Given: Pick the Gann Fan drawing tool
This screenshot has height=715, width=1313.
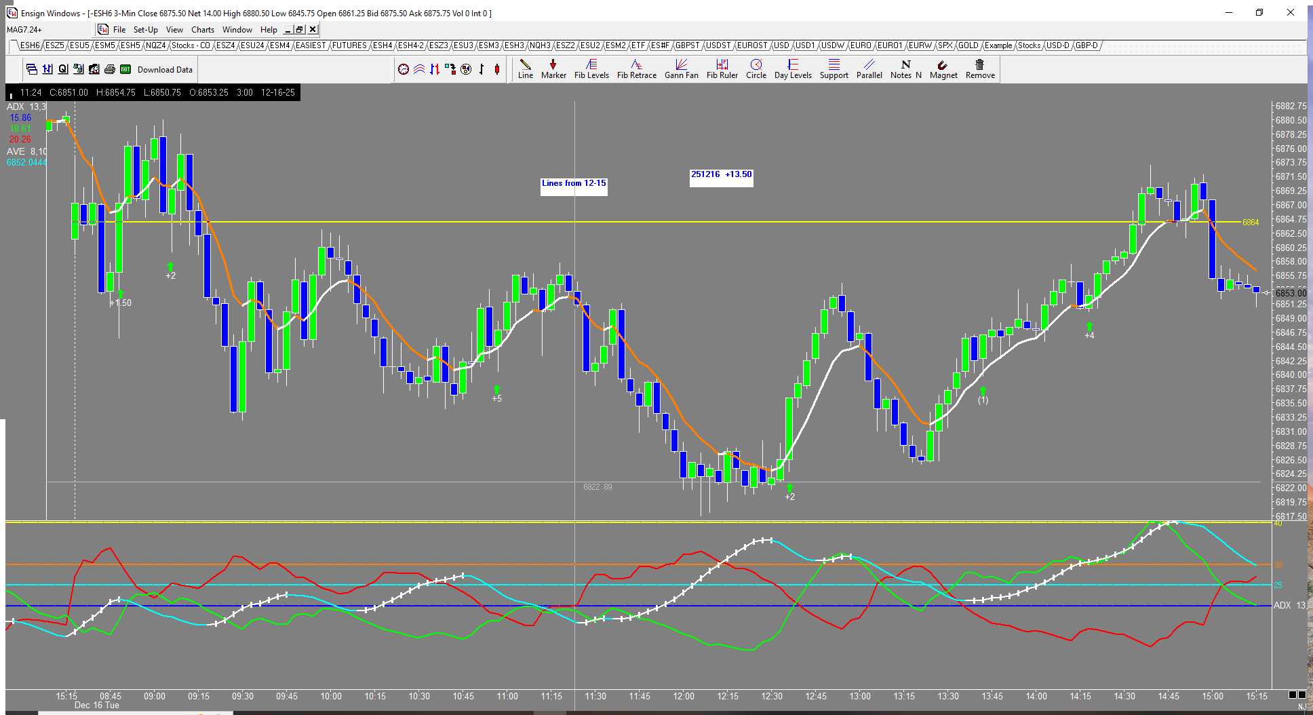Looking at the screenshot, I should pos(681,69).
